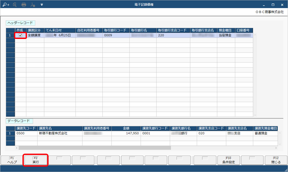Click the left arrow of the horizontal scrollbar
Screen dimensions: 288x172
pos(17,148)
